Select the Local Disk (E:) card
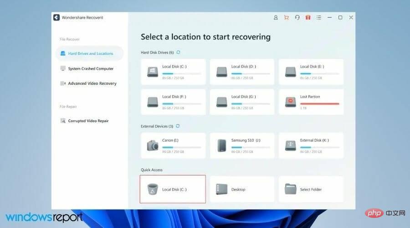 click(311, 72)
